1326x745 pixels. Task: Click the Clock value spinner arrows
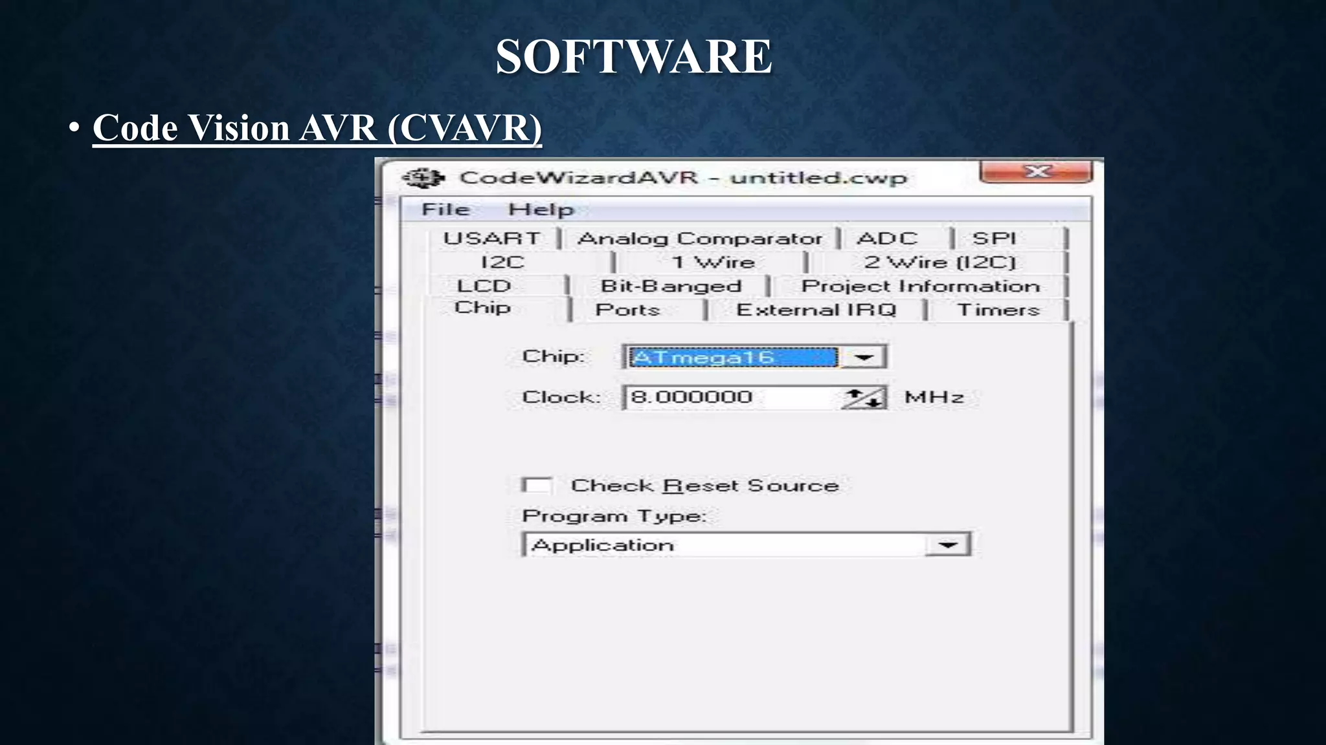click(x=864, y=398)
